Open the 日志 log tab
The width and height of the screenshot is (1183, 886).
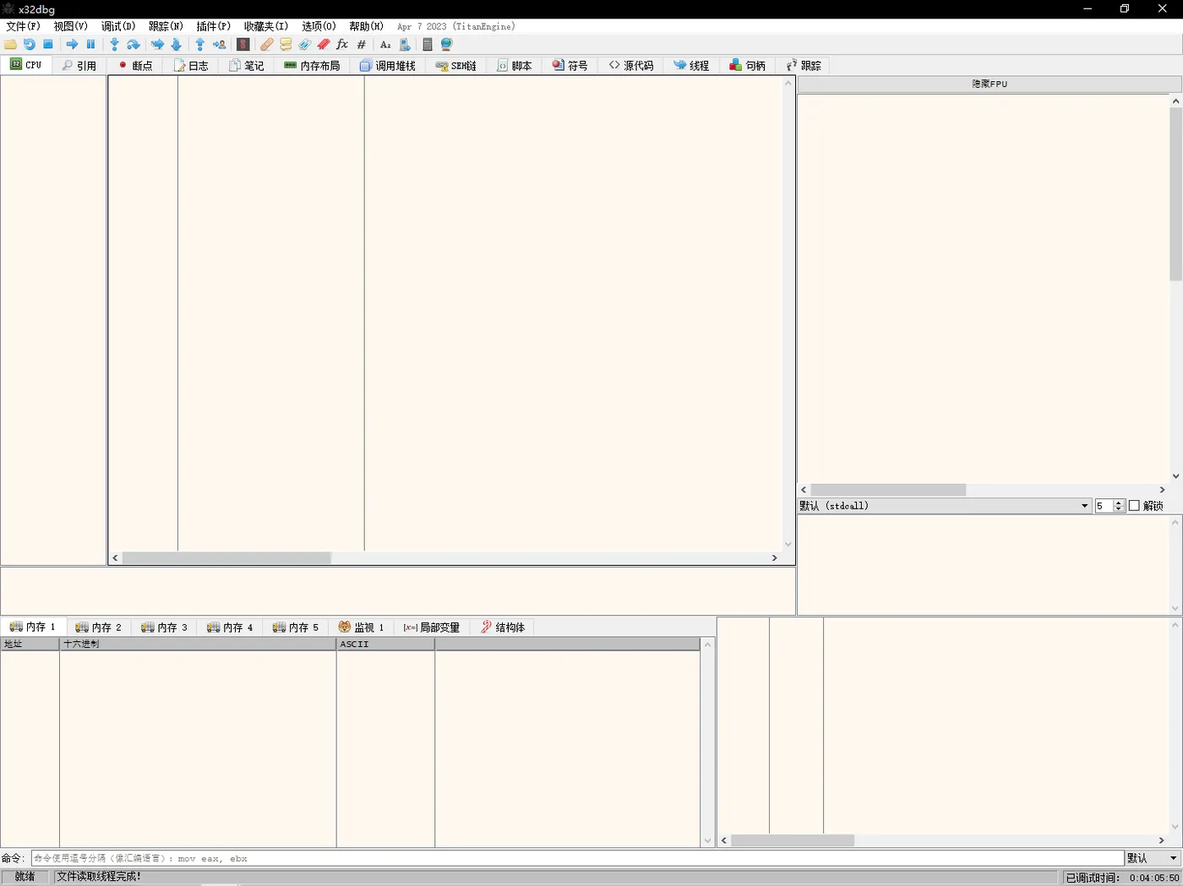pos(191,65)
